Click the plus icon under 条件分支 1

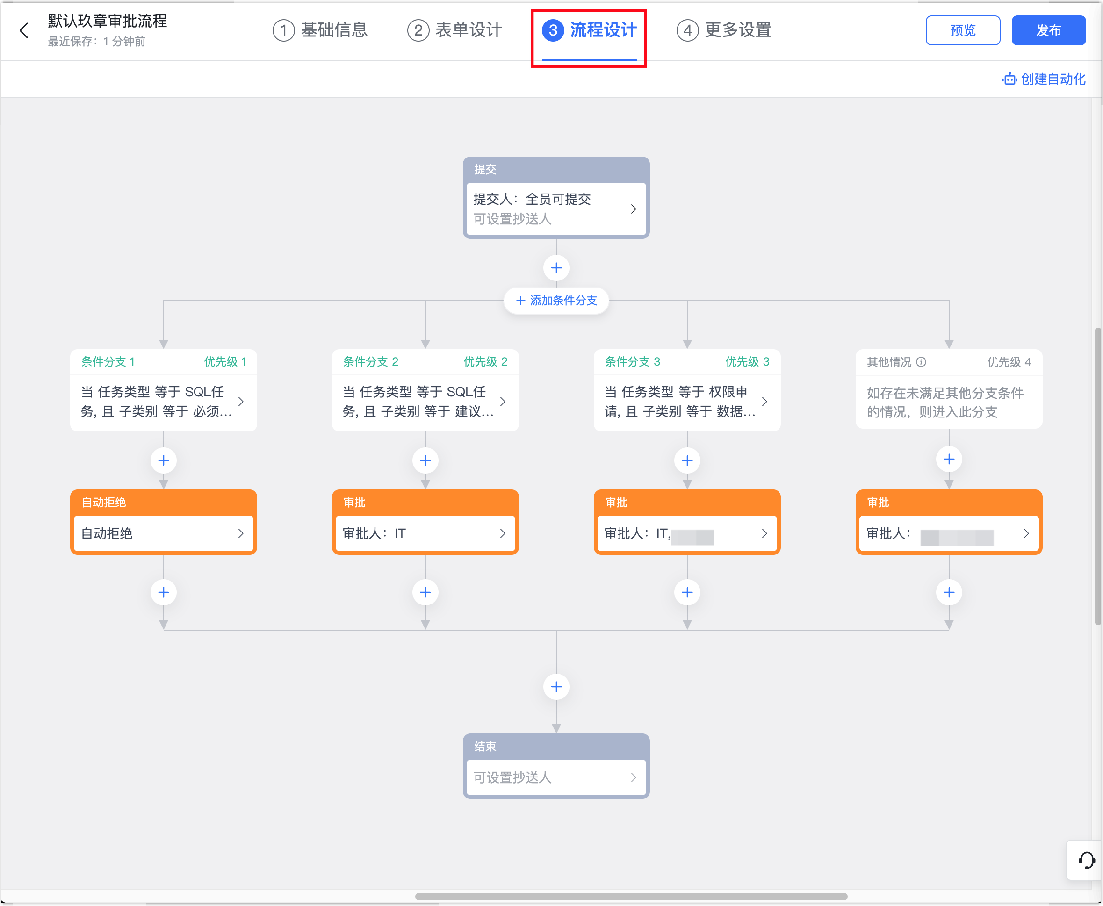coord(163,460)
